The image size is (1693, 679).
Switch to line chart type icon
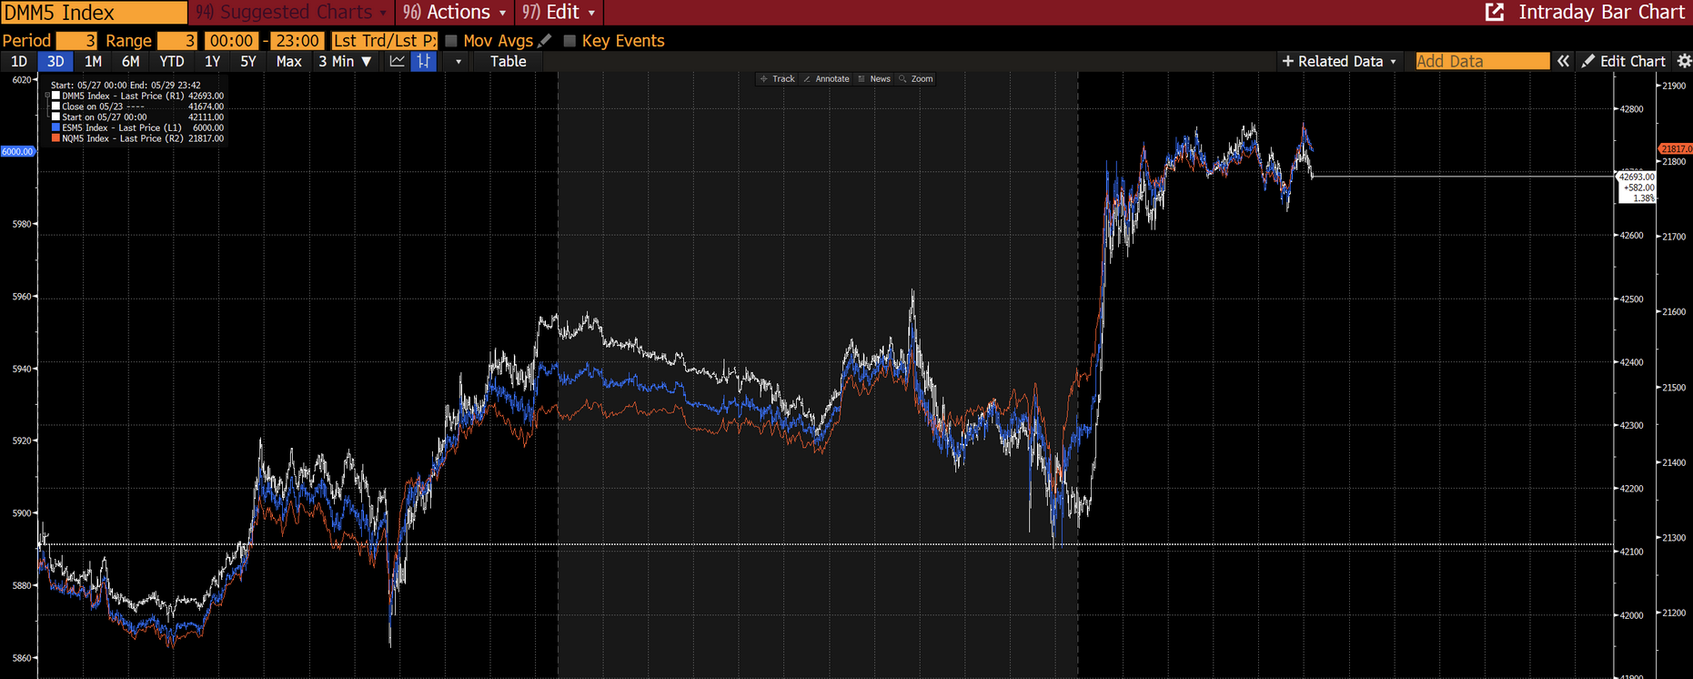(397, 61)
